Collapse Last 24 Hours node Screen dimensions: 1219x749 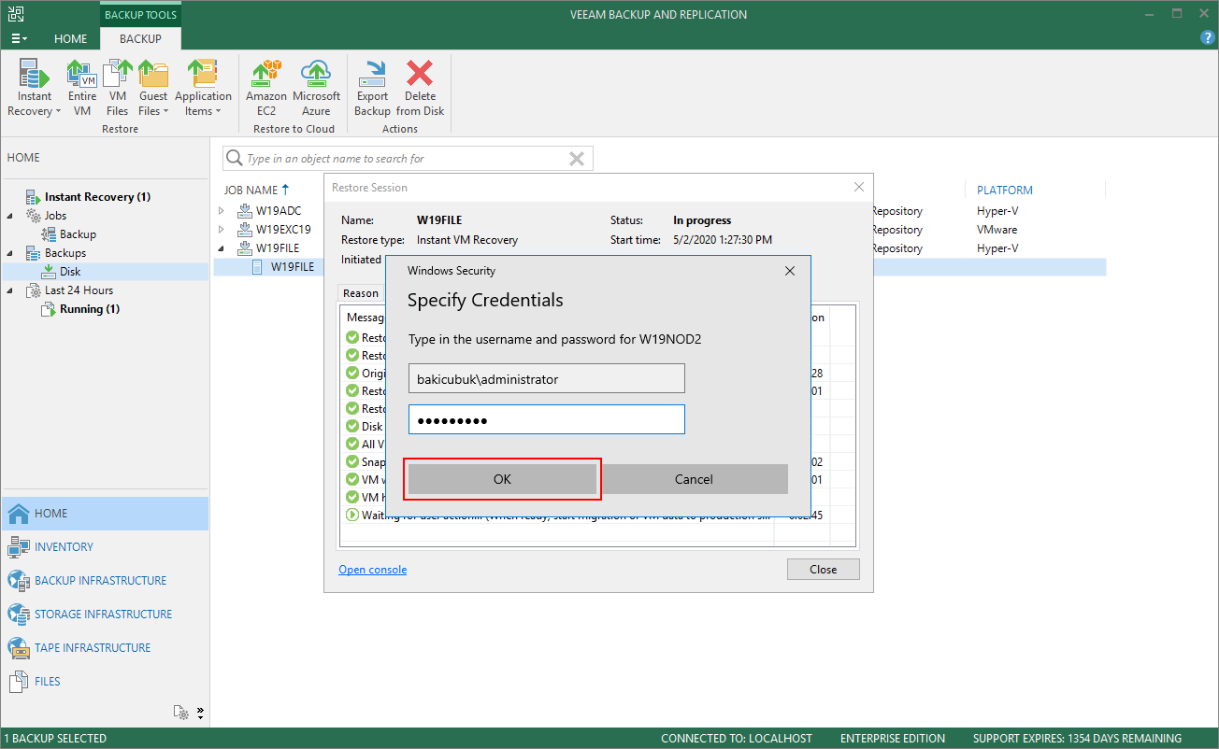10,290
